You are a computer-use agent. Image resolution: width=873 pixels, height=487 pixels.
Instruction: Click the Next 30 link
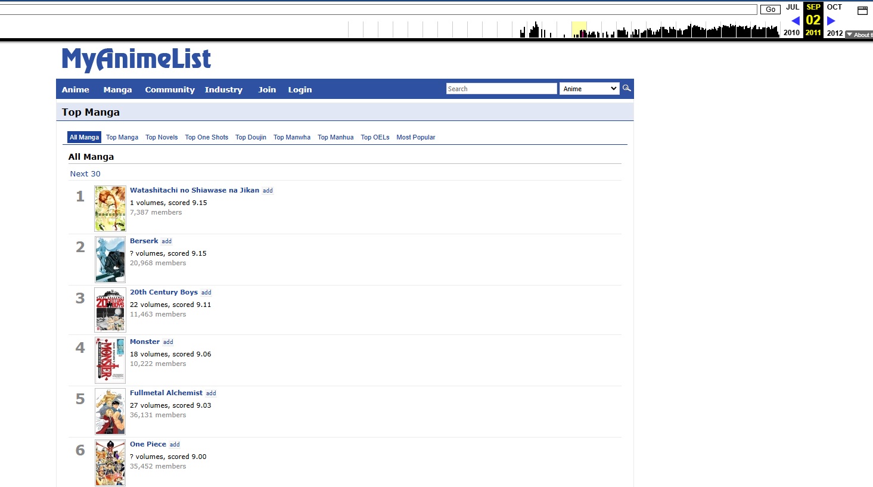click(85, 173)
